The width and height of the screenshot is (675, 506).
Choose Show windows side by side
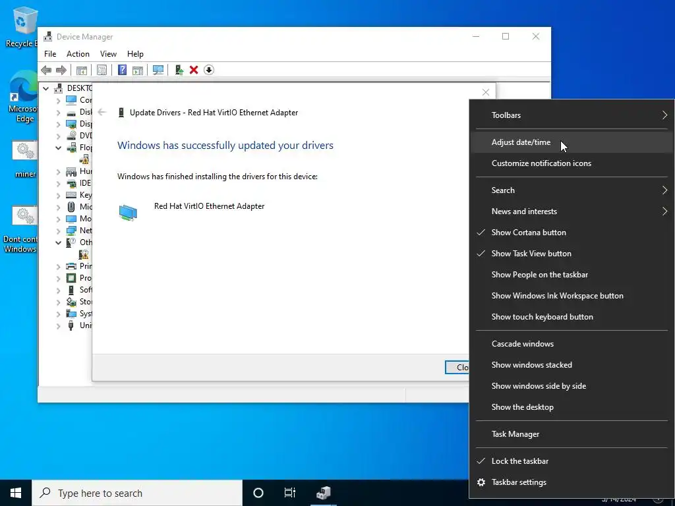(573, 386)
